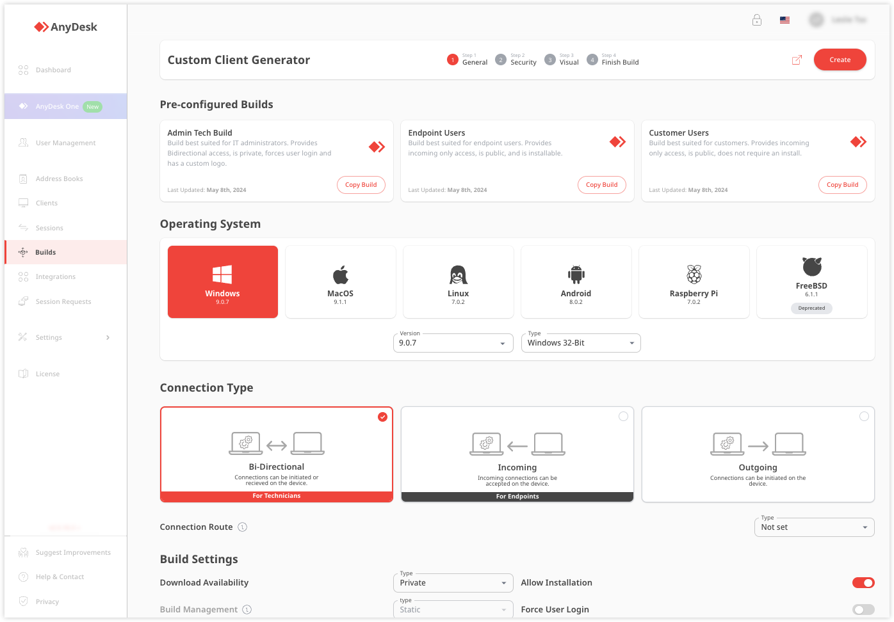Expand the Settings sidebar chevron
The image size is (894, 622).
(108, 338)
